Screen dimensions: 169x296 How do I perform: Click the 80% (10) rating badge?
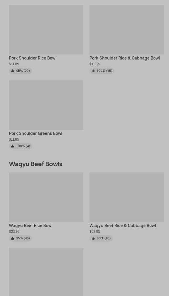tap(101, 238)
